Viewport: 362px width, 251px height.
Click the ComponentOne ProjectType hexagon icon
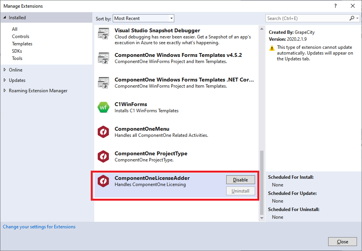click(x=103, y=156)
